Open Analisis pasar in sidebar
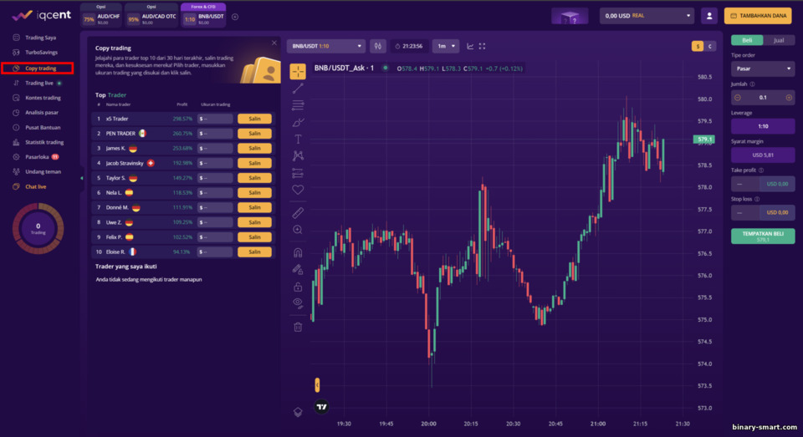This screenshot has height=437, width=803. tap(42, 113)
